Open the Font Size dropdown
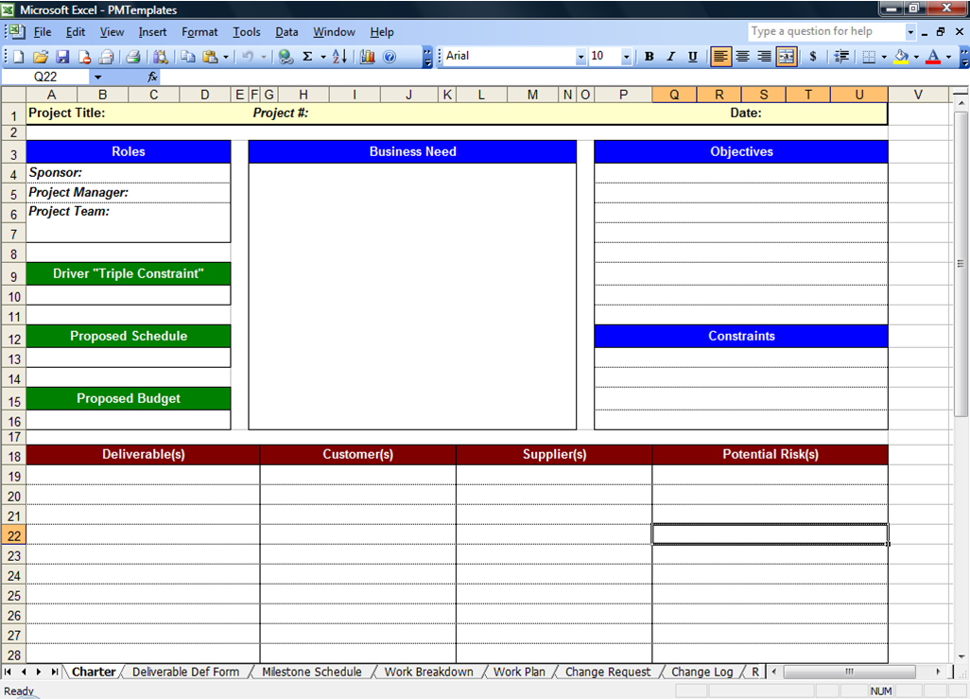 (626, 56)
